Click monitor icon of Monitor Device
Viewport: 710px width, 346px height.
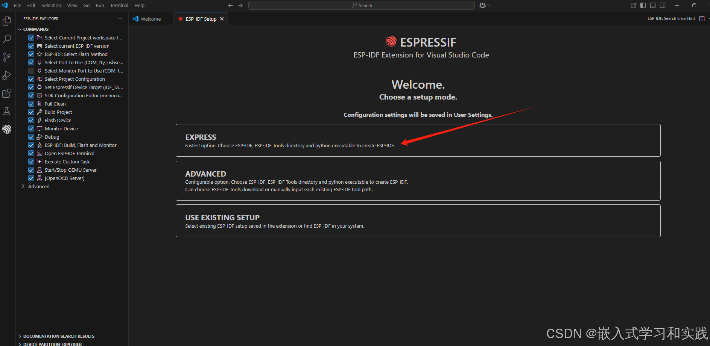[40, 128]
